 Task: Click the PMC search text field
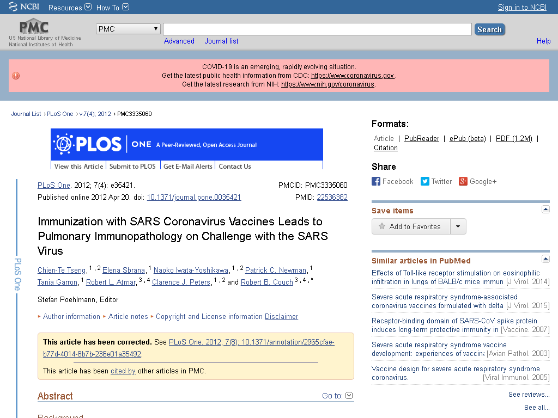coord(318,29)
